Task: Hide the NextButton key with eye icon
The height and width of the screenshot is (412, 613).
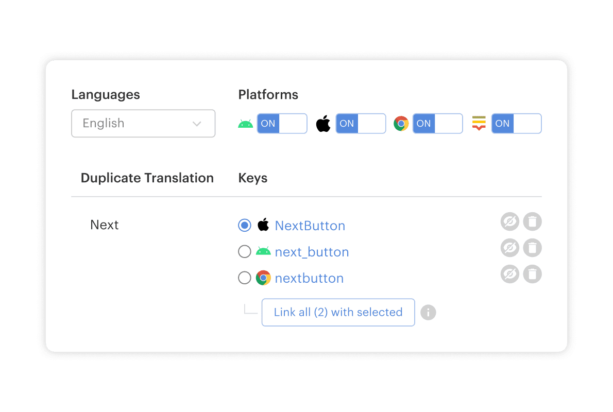Action: (509, 222)
